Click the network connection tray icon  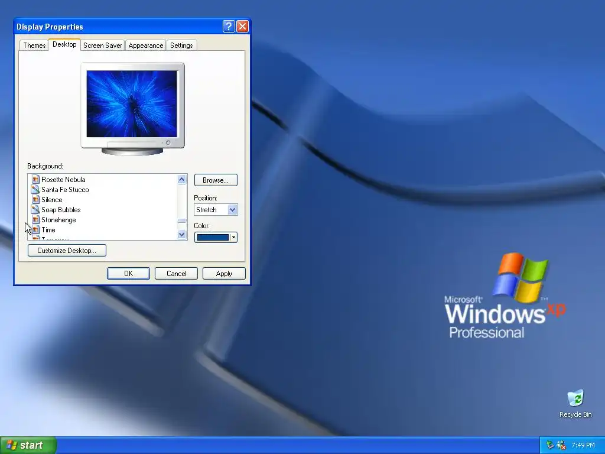(x=550, y=445)
